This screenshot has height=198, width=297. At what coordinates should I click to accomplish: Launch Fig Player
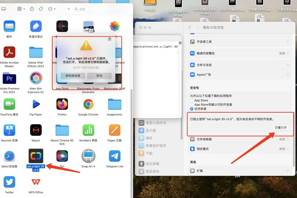coord(36,104)
